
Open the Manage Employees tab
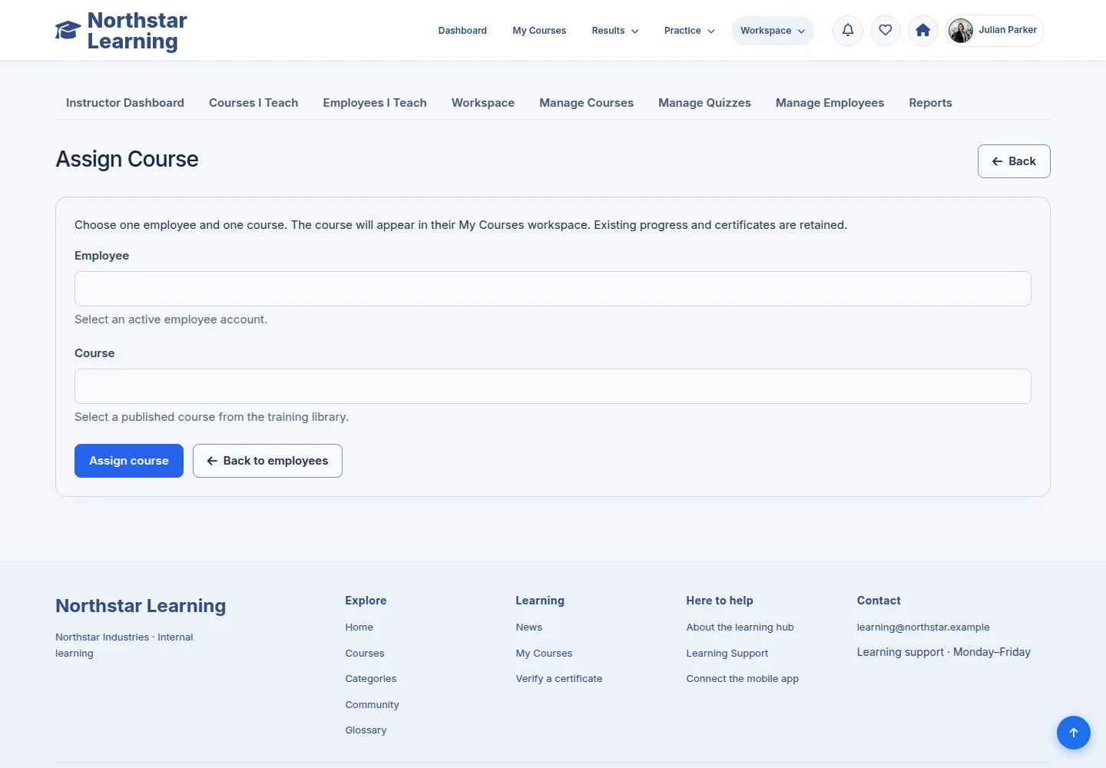point(829,103)
